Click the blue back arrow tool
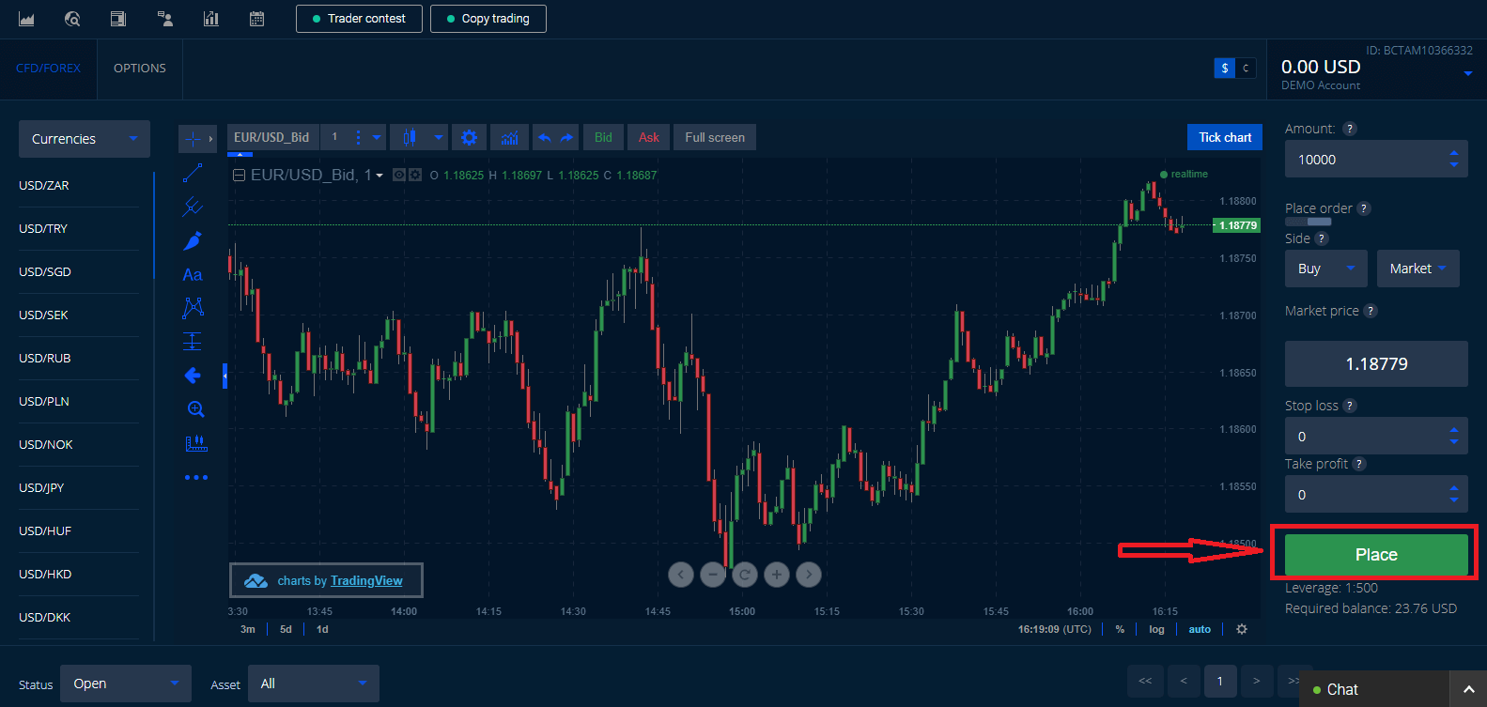 tap(193, 376)
